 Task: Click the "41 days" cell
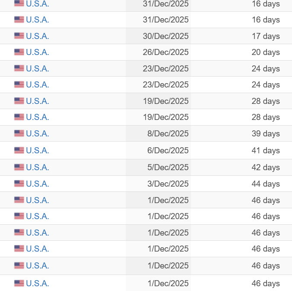tap(266, 150)
